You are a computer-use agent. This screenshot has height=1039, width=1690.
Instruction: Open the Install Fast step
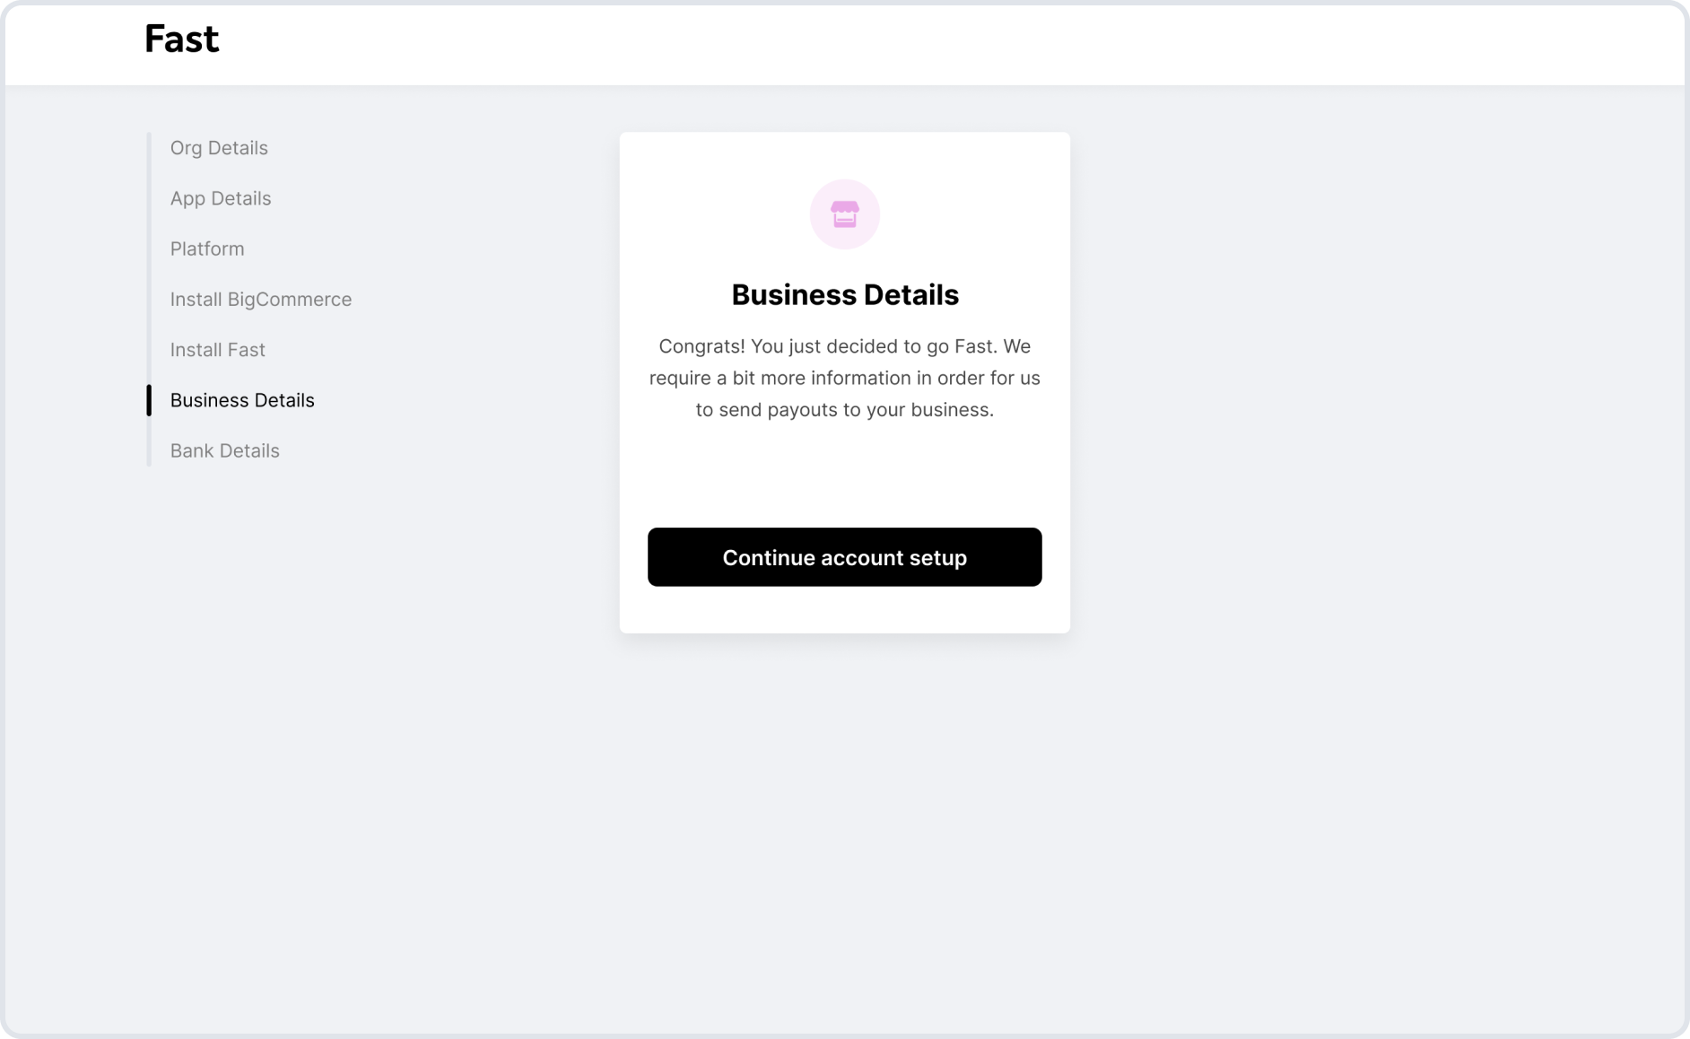click(x=218, y=350)
